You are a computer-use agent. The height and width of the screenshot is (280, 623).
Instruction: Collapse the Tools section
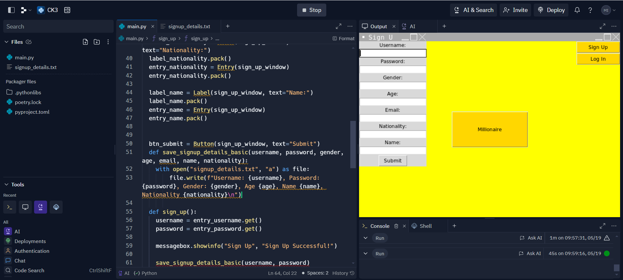click(6, 184)
